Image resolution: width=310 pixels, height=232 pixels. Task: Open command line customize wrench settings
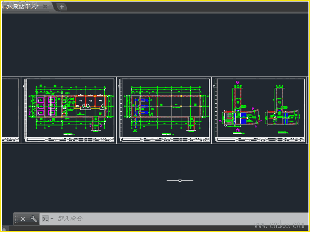pos(34,219)
